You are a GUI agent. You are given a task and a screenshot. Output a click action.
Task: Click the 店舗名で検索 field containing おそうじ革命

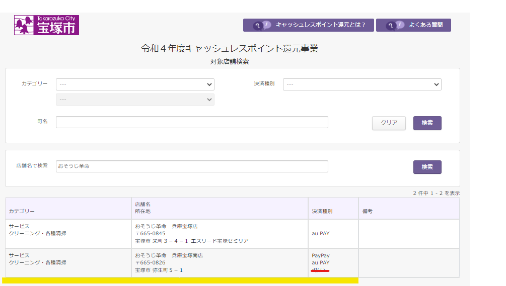[x=192, y=166]
